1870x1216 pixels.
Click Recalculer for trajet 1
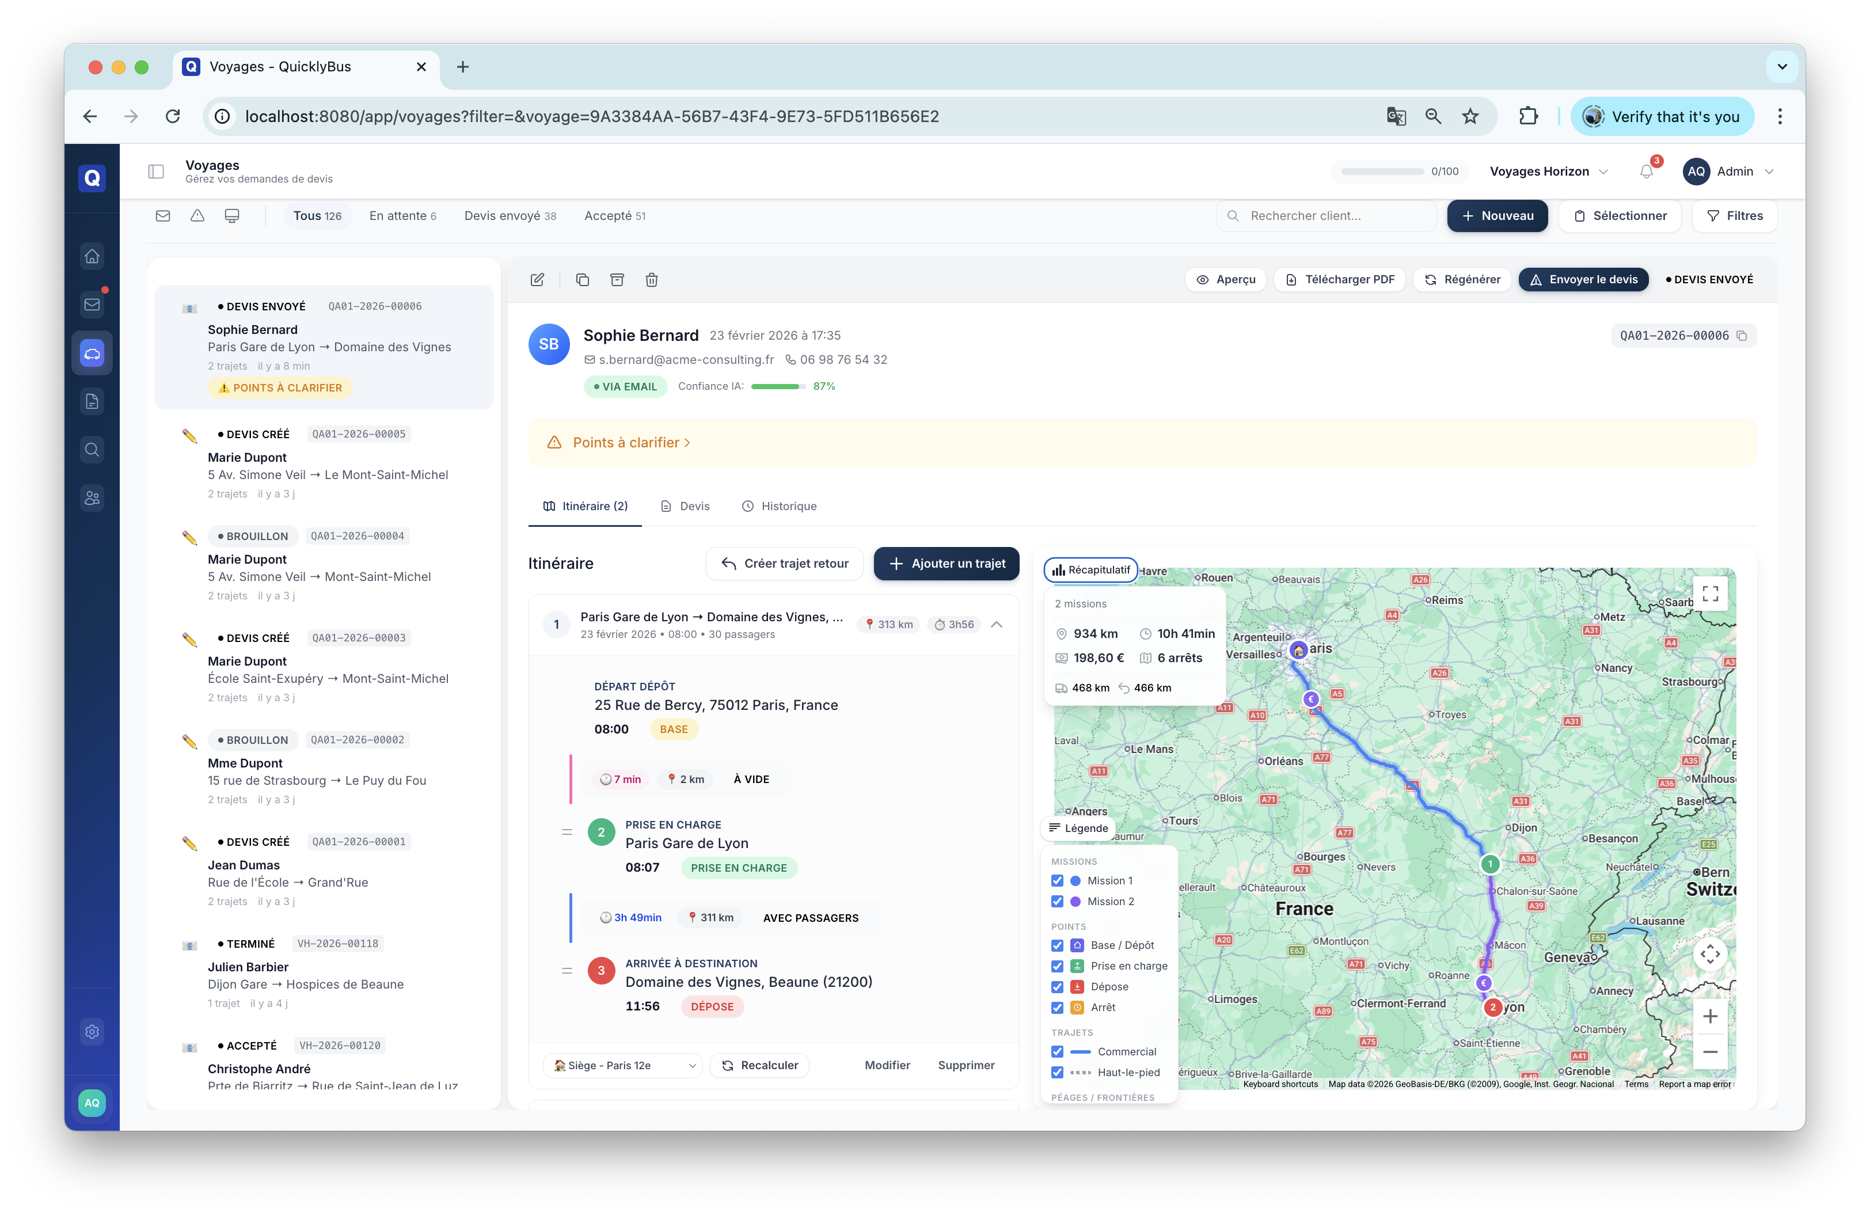point(760,1066)
